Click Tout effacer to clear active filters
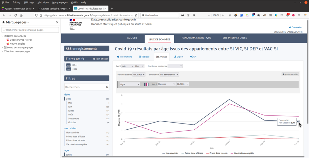 [x=100, y=59]
